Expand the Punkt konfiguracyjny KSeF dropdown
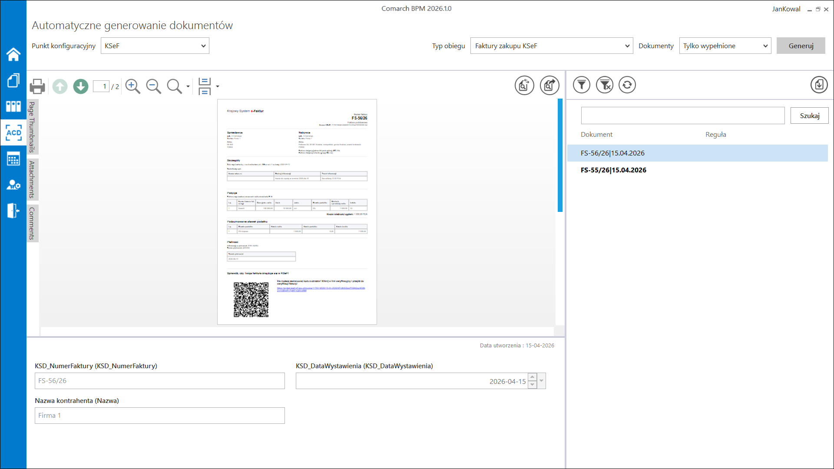The width and height of the screenshot is (834, 469). point(155,46)
